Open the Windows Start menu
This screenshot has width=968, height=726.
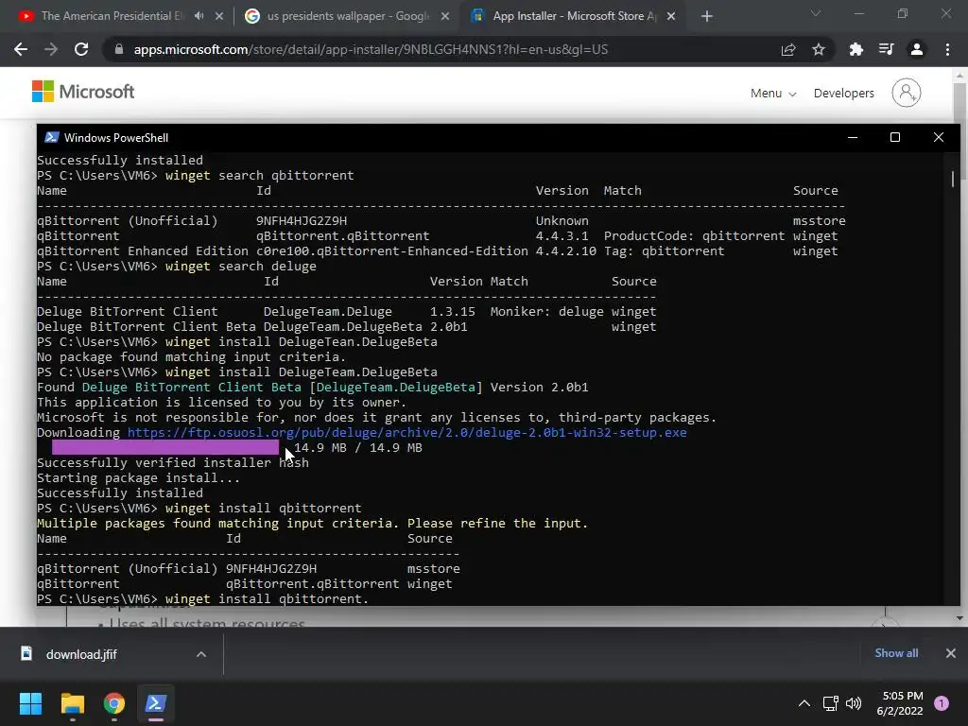tap(30, 703)
